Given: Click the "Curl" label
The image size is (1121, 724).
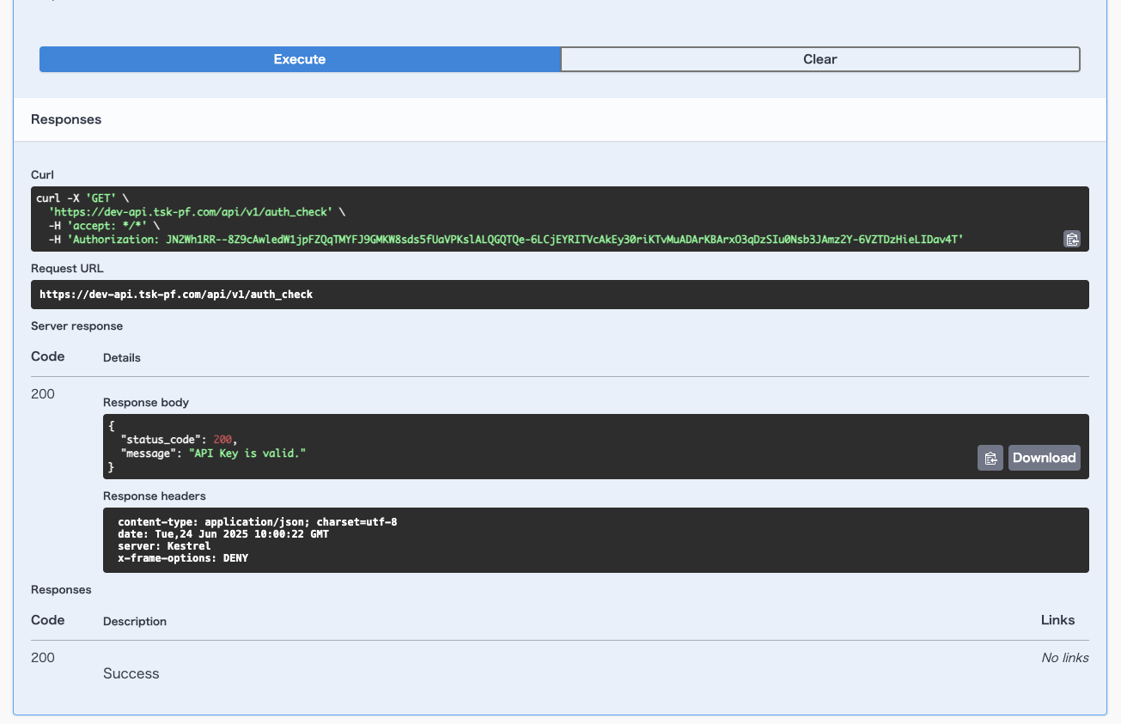Looking at the screenshot, I should 43,174.
